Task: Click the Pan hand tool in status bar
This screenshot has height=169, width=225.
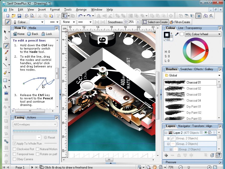Action: (154, 167)
